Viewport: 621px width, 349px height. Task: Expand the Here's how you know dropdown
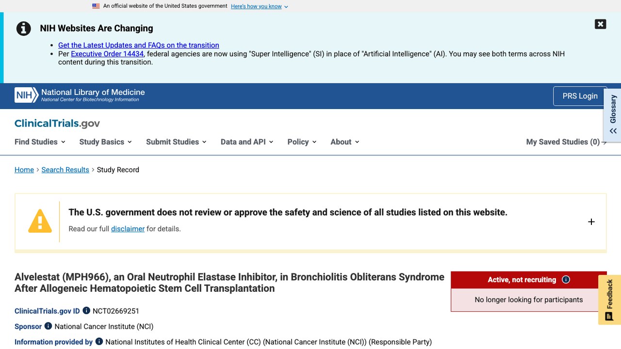[x=260, y=6]
